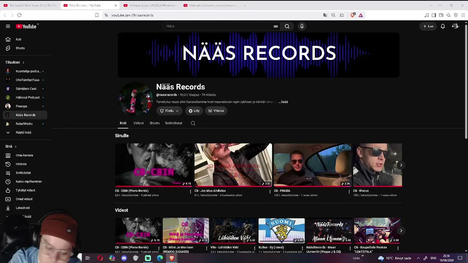Show next videos in the Sinulle carousel
Viewport: 468px width, 263px height.
click(401, 165)
